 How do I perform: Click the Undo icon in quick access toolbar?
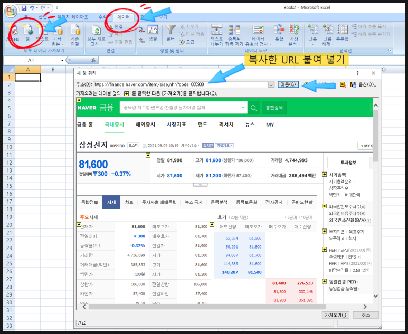click(32, 8)
